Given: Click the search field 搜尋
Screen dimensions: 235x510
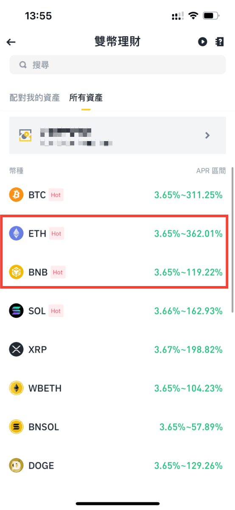Looking at the screenshot, I should point(117,65).
